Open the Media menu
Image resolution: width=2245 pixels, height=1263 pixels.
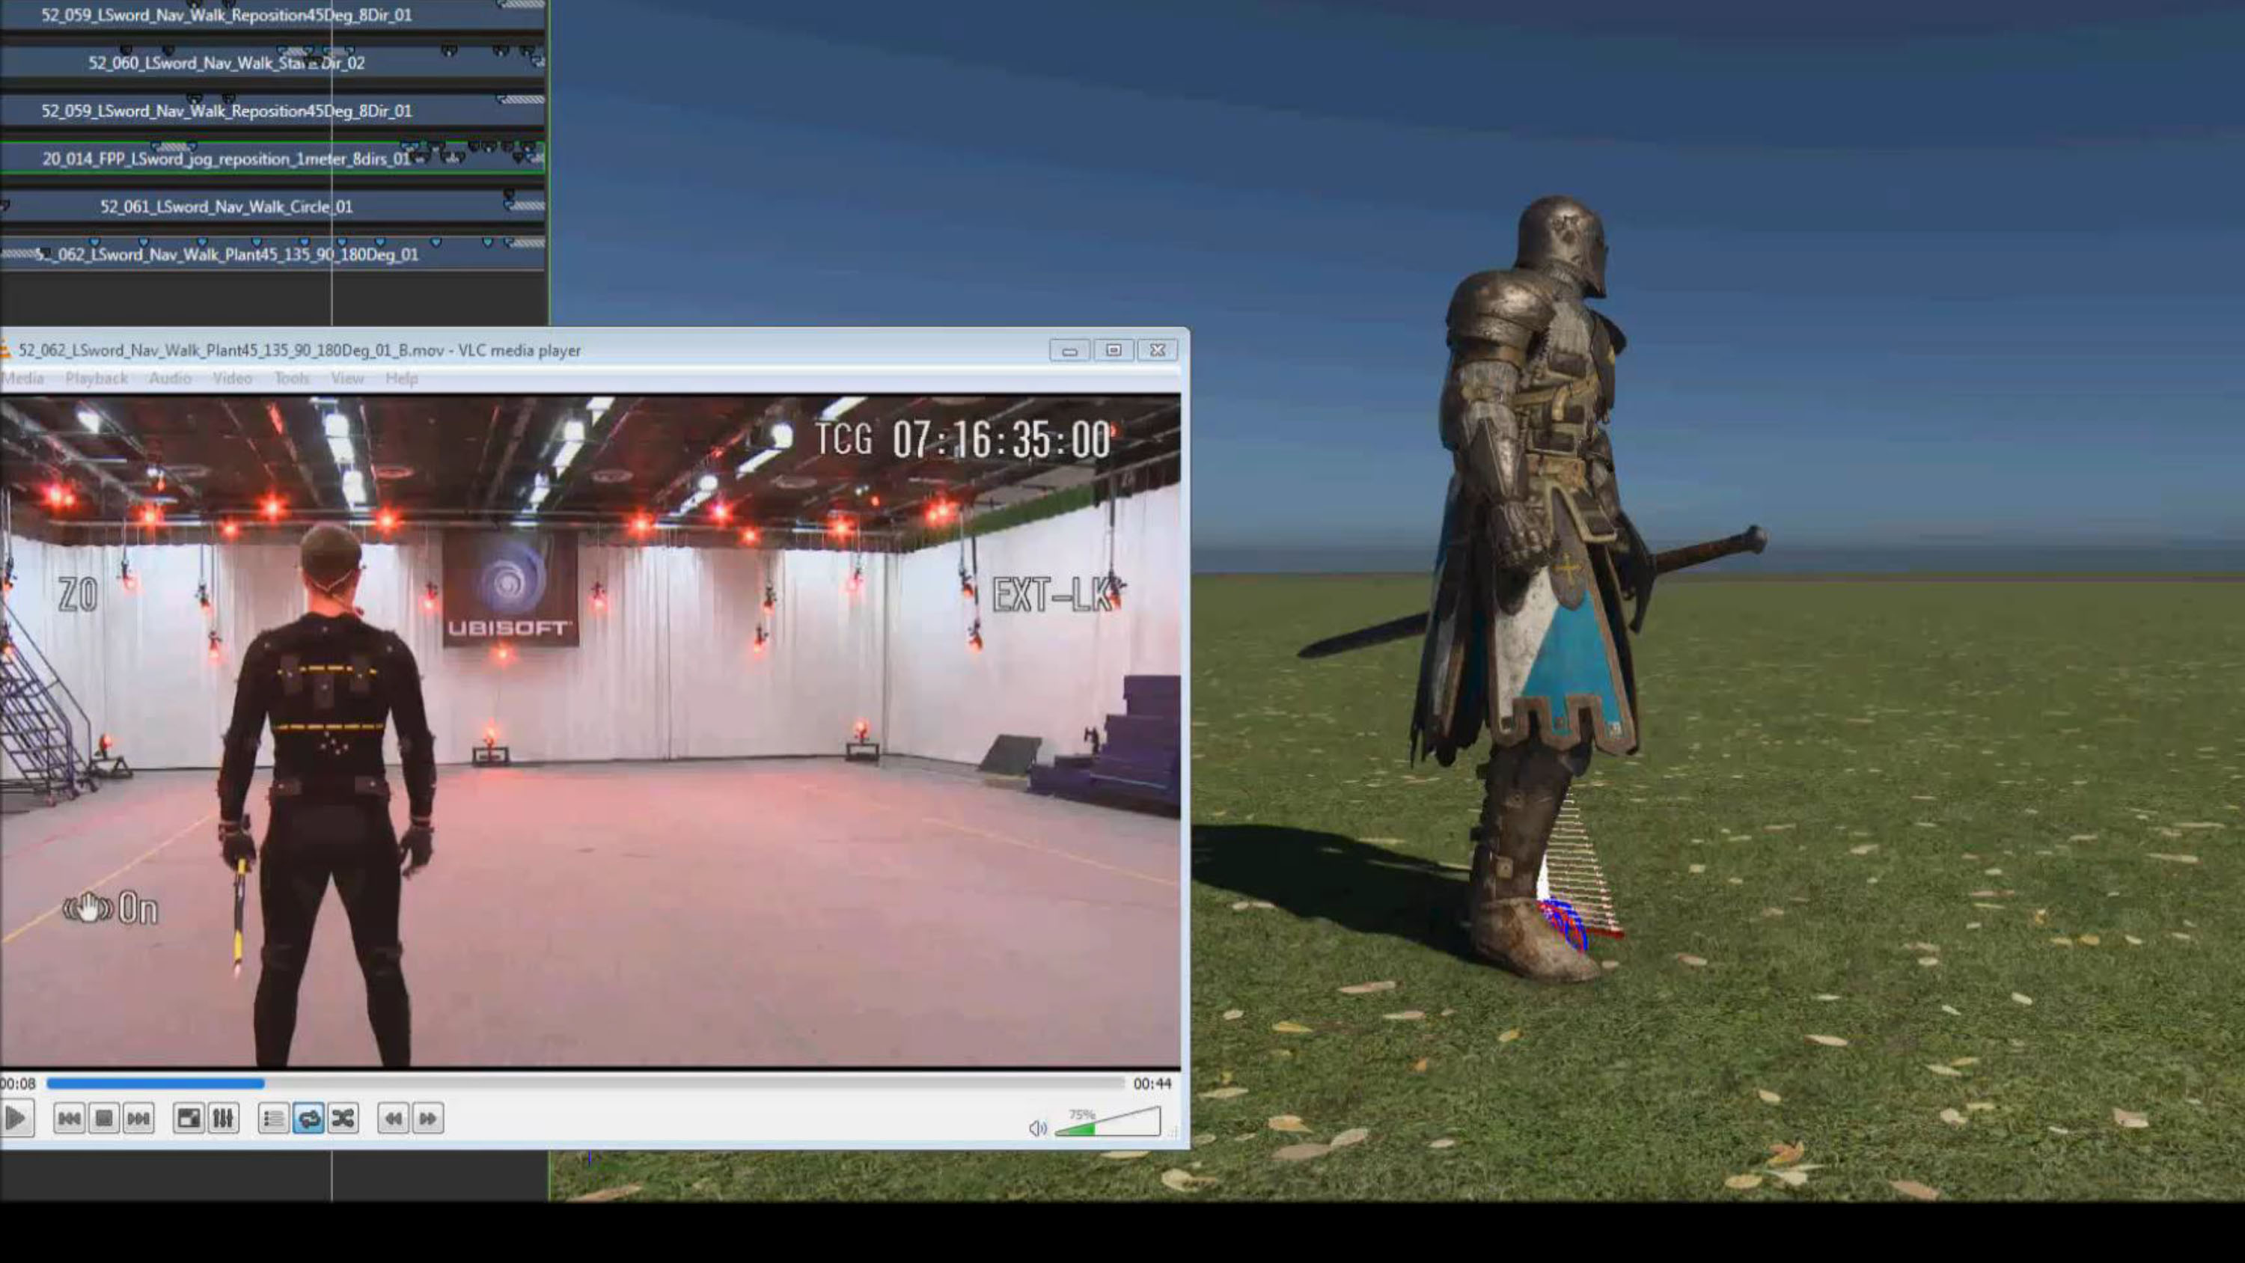coord(22,379)
